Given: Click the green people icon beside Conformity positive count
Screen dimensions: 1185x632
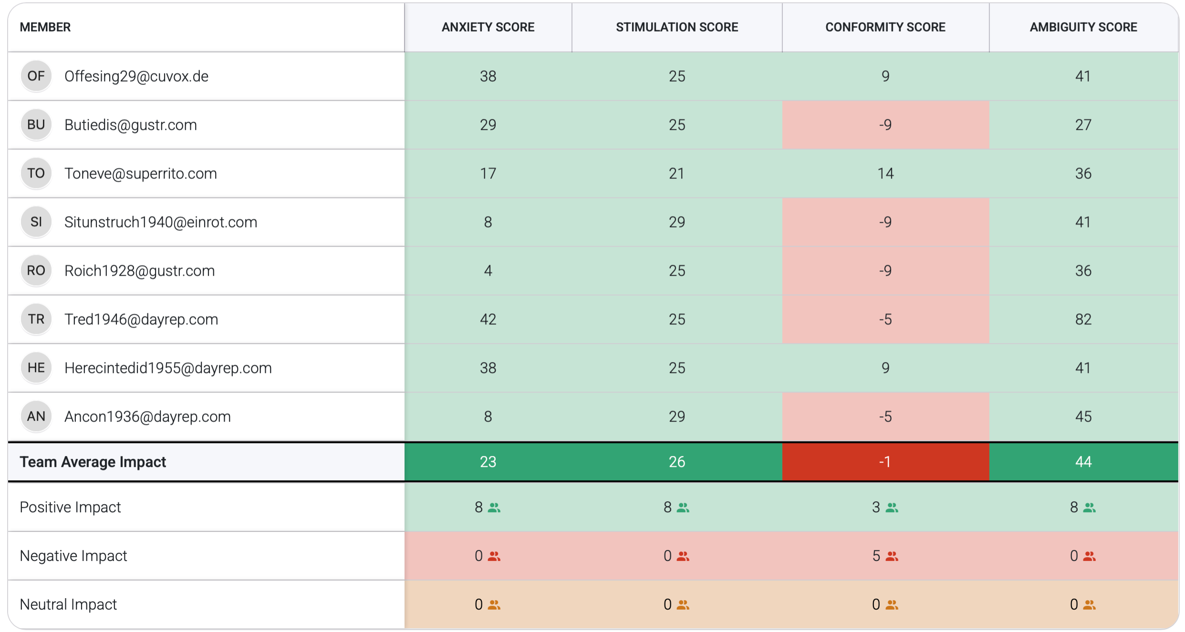Looking at the screenshot, I should click(892, 508).
